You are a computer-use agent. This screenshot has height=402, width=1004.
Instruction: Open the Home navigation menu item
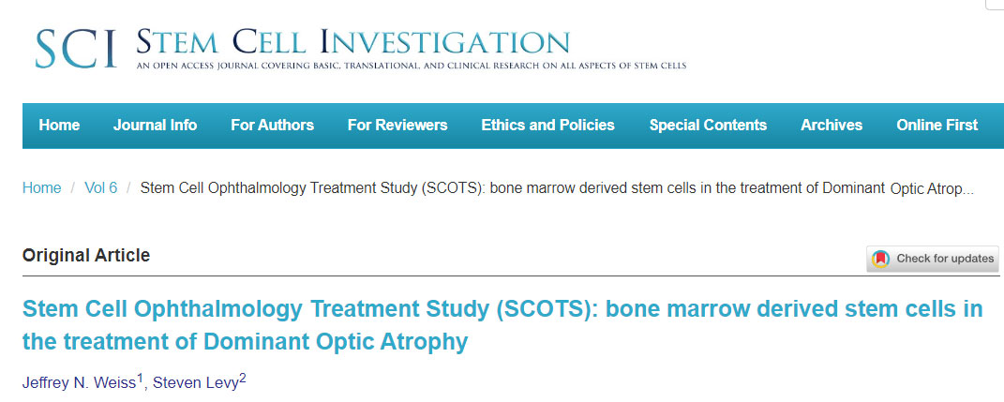coord(59,125)
